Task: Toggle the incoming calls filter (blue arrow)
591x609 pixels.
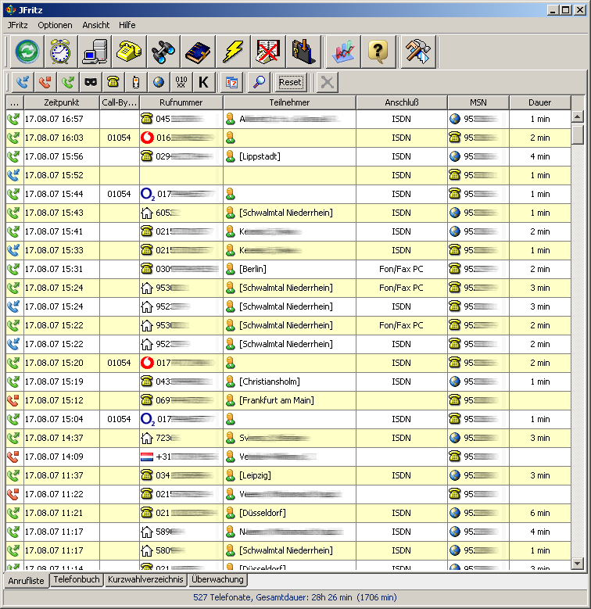Action: 23,82
